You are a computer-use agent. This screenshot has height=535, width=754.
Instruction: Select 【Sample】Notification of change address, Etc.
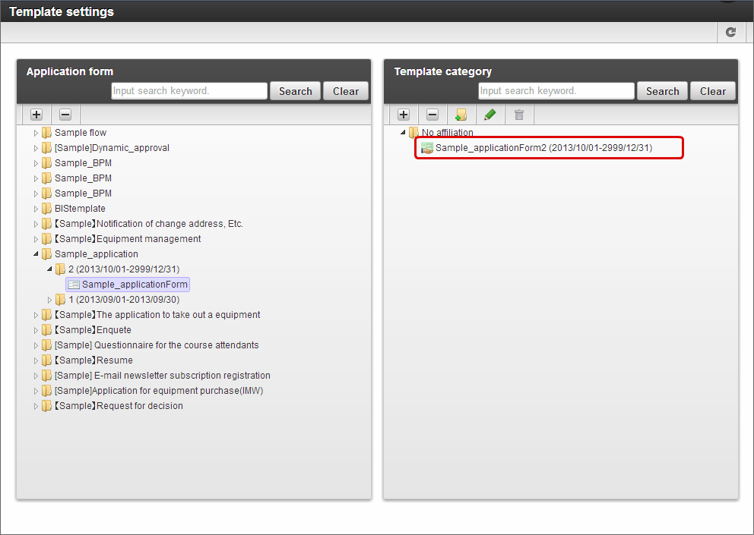[x=148, y=224]
